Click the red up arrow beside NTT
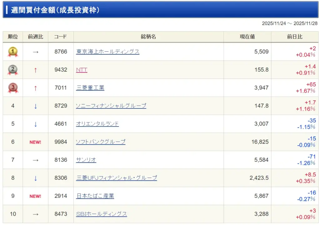Screen dimensions: 320x225 pos(35,70)
